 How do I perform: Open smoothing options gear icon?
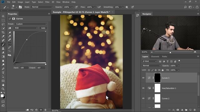127,7
